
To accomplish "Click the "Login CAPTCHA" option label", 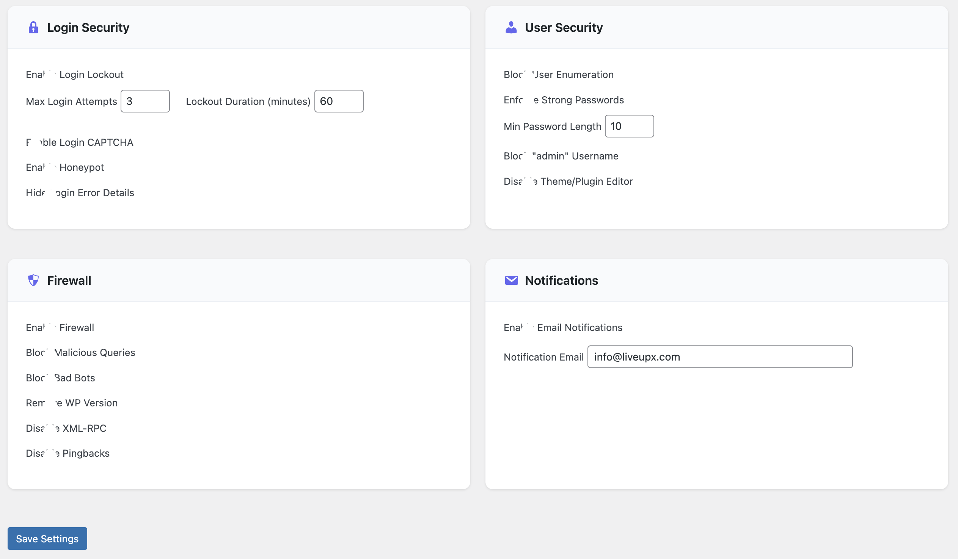I will coord(79,142).
